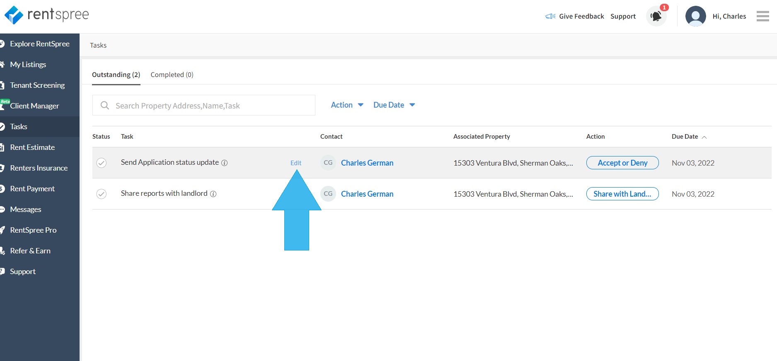This screenshot has width=777, height=361.
Task: Click the Accept or Deny button
Action: (622, 163)
